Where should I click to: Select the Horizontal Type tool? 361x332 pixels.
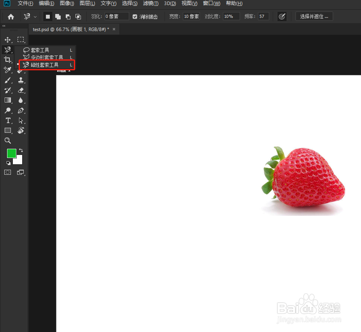8,120
